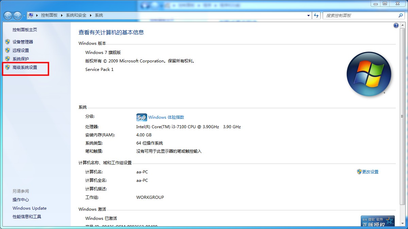Click shield icon next to 系统保护
Image resolution: width=408 pixels, height=229 pixels.
[7, 59]
